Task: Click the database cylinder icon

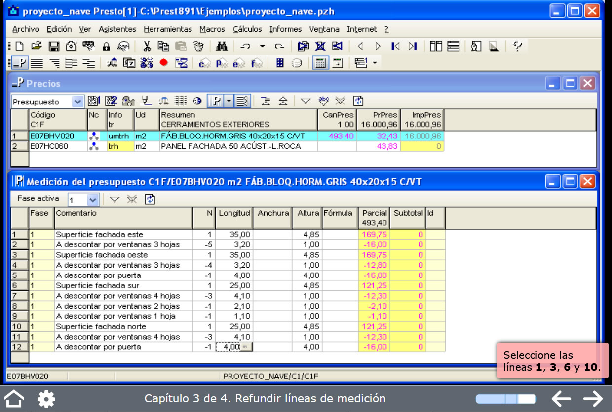Action: pos(297,63)
